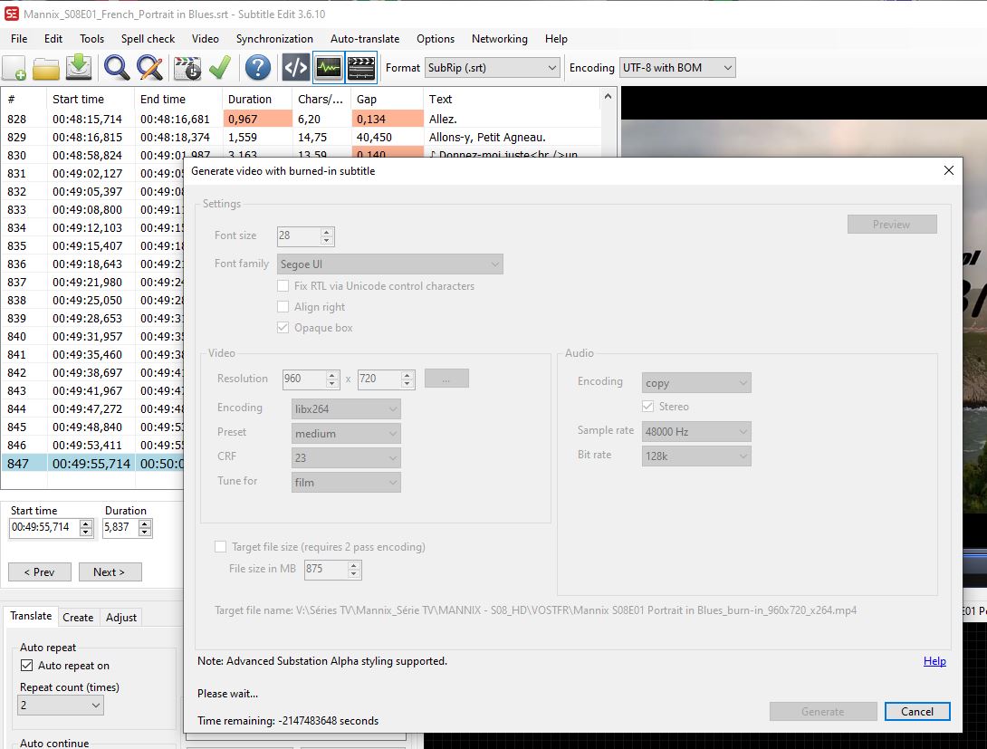Open Help question mark icon
Viewport: 987px width, 749px height.
(257, 67)
